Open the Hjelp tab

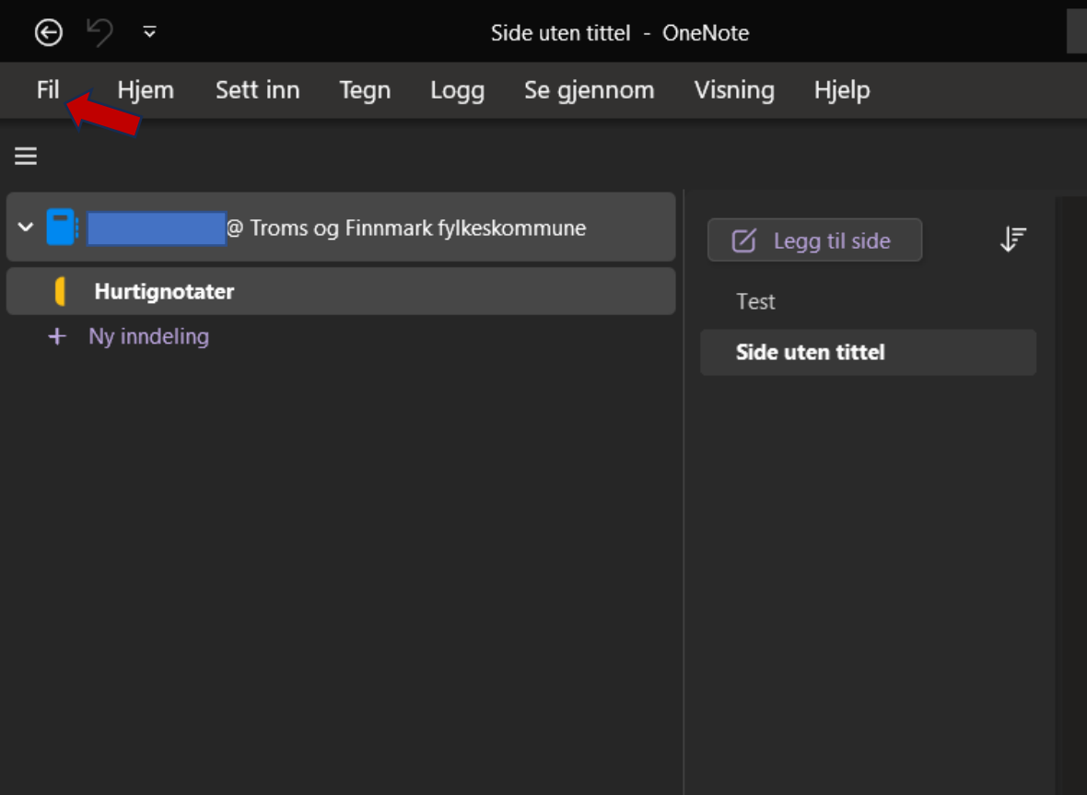tap(842, 90)
